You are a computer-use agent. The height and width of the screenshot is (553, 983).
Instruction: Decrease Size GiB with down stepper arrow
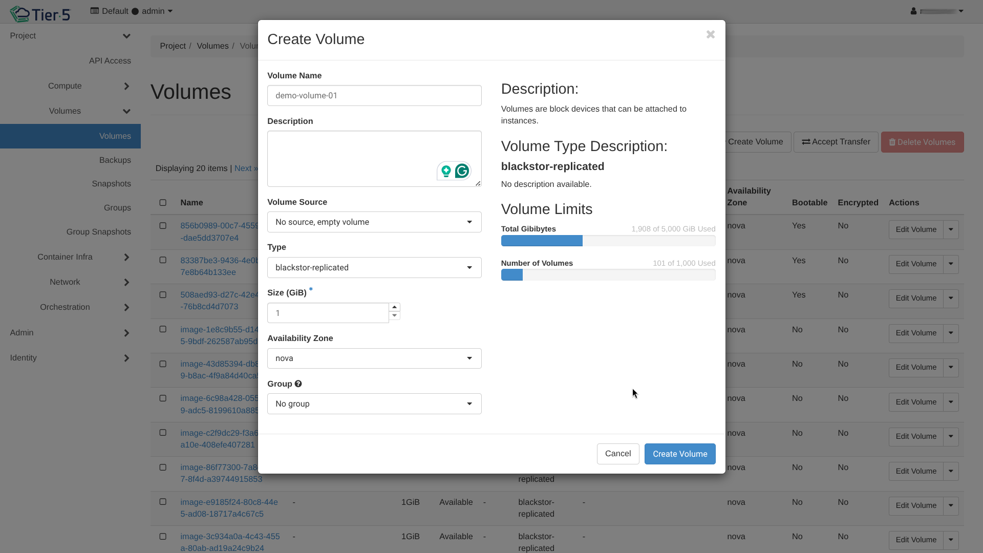394,316
